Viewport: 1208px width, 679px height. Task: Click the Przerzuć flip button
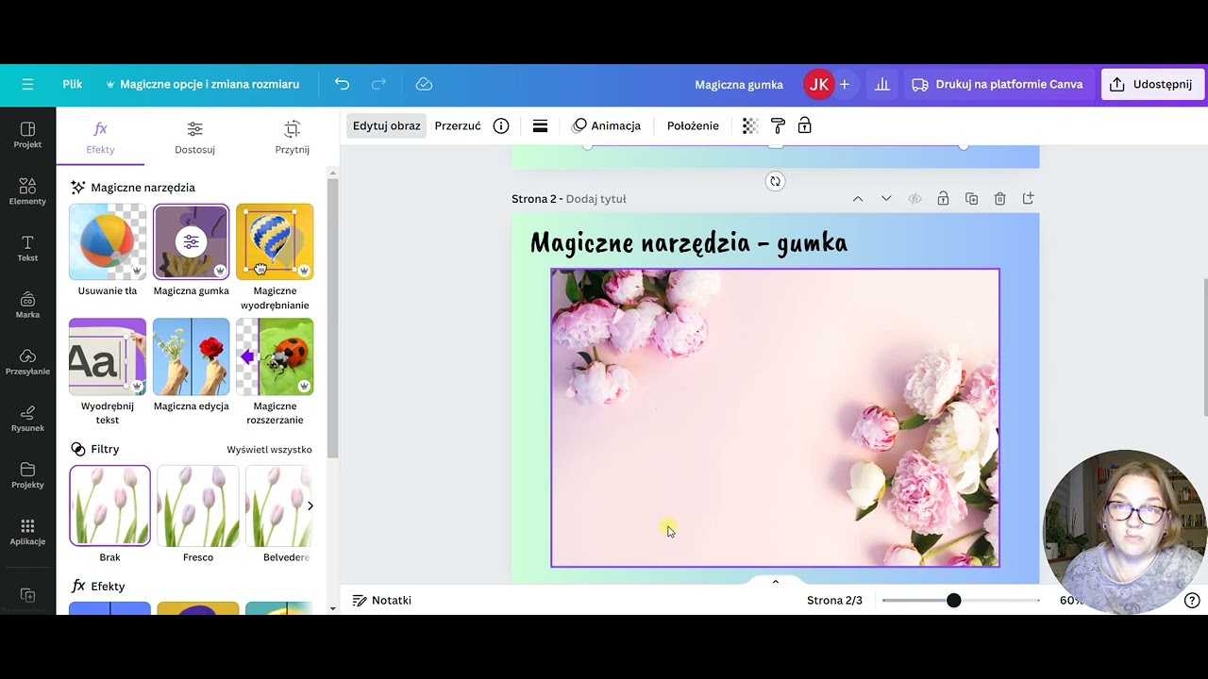(x=458, y=125)
